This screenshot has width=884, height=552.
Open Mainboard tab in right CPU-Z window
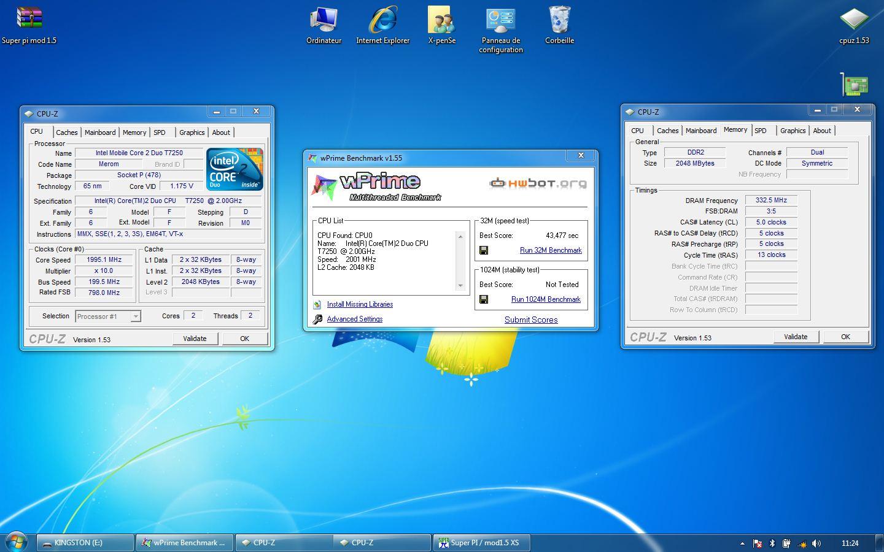click(701, 131)
